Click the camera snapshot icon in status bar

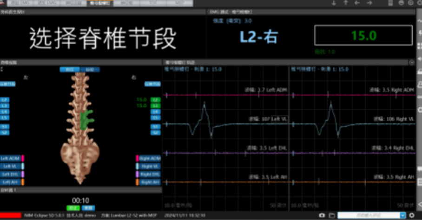click(x=322, y=215)
